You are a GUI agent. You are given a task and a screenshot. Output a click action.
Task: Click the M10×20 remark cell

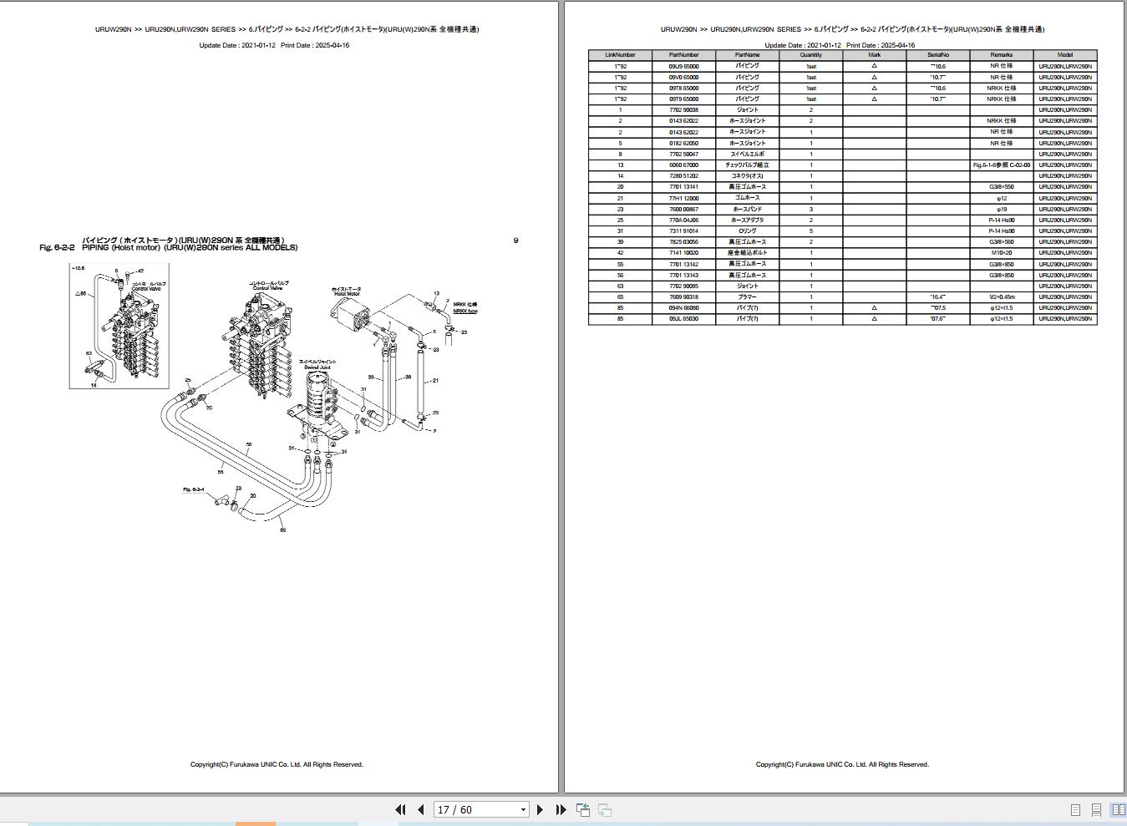click(x=1001, y=253)
